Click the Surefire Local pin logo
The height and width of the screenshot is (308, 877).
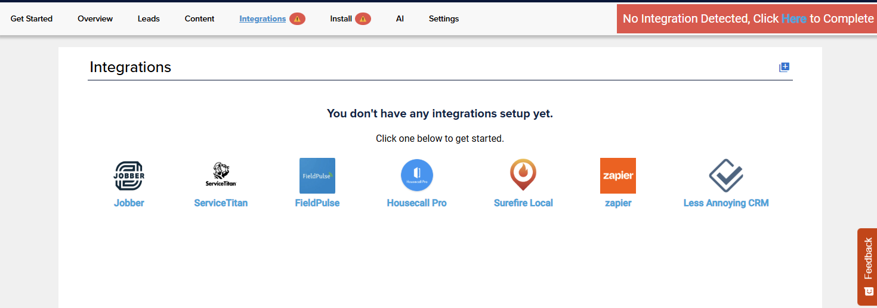523,175
